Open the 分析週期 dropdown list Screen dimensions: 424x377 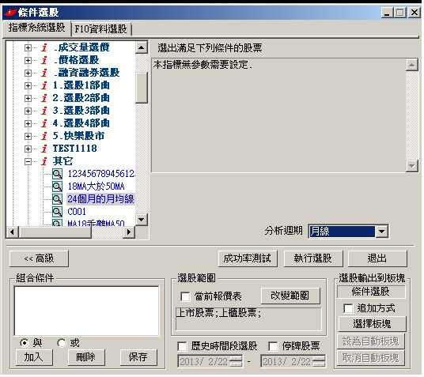[381, 232]
